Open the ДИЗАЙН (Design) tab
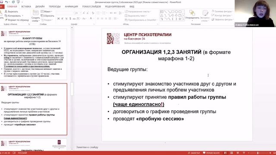 coord(40,6)
